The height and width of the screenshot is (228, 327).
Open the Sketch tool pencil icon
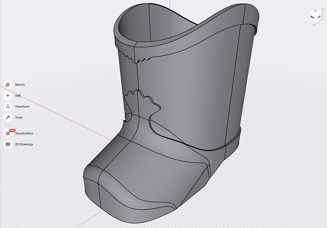pyautogui.click(x=8, y=85)
